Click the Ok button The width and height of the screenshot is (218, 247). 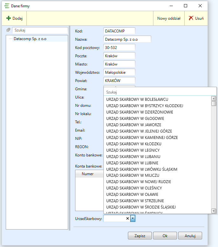click(165, 236)
